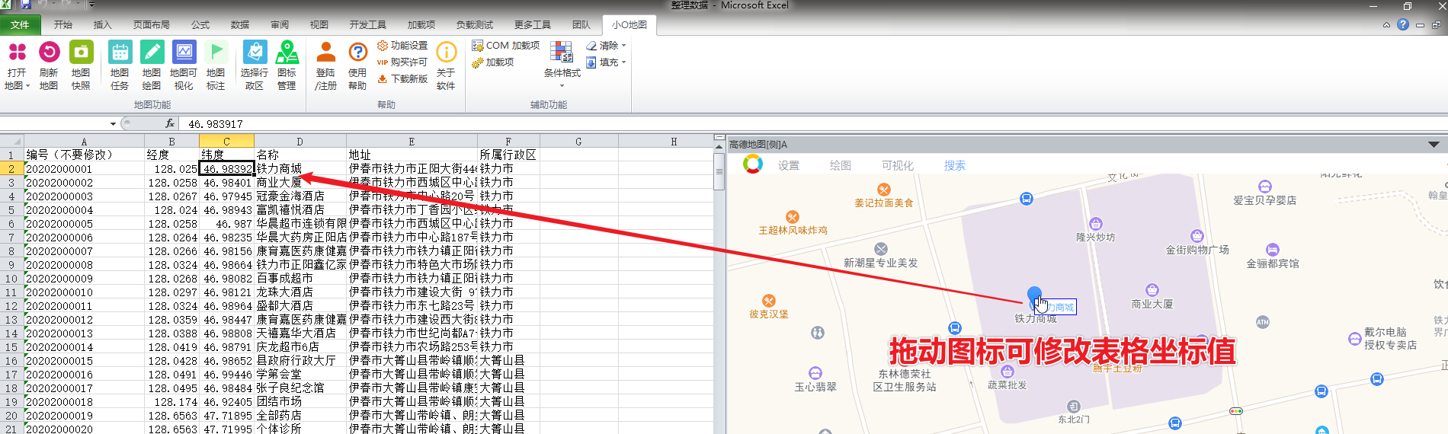1448x434 pixels.
Task: Click VIP 购买许可 (buy license)
Action: pos(402,62)
